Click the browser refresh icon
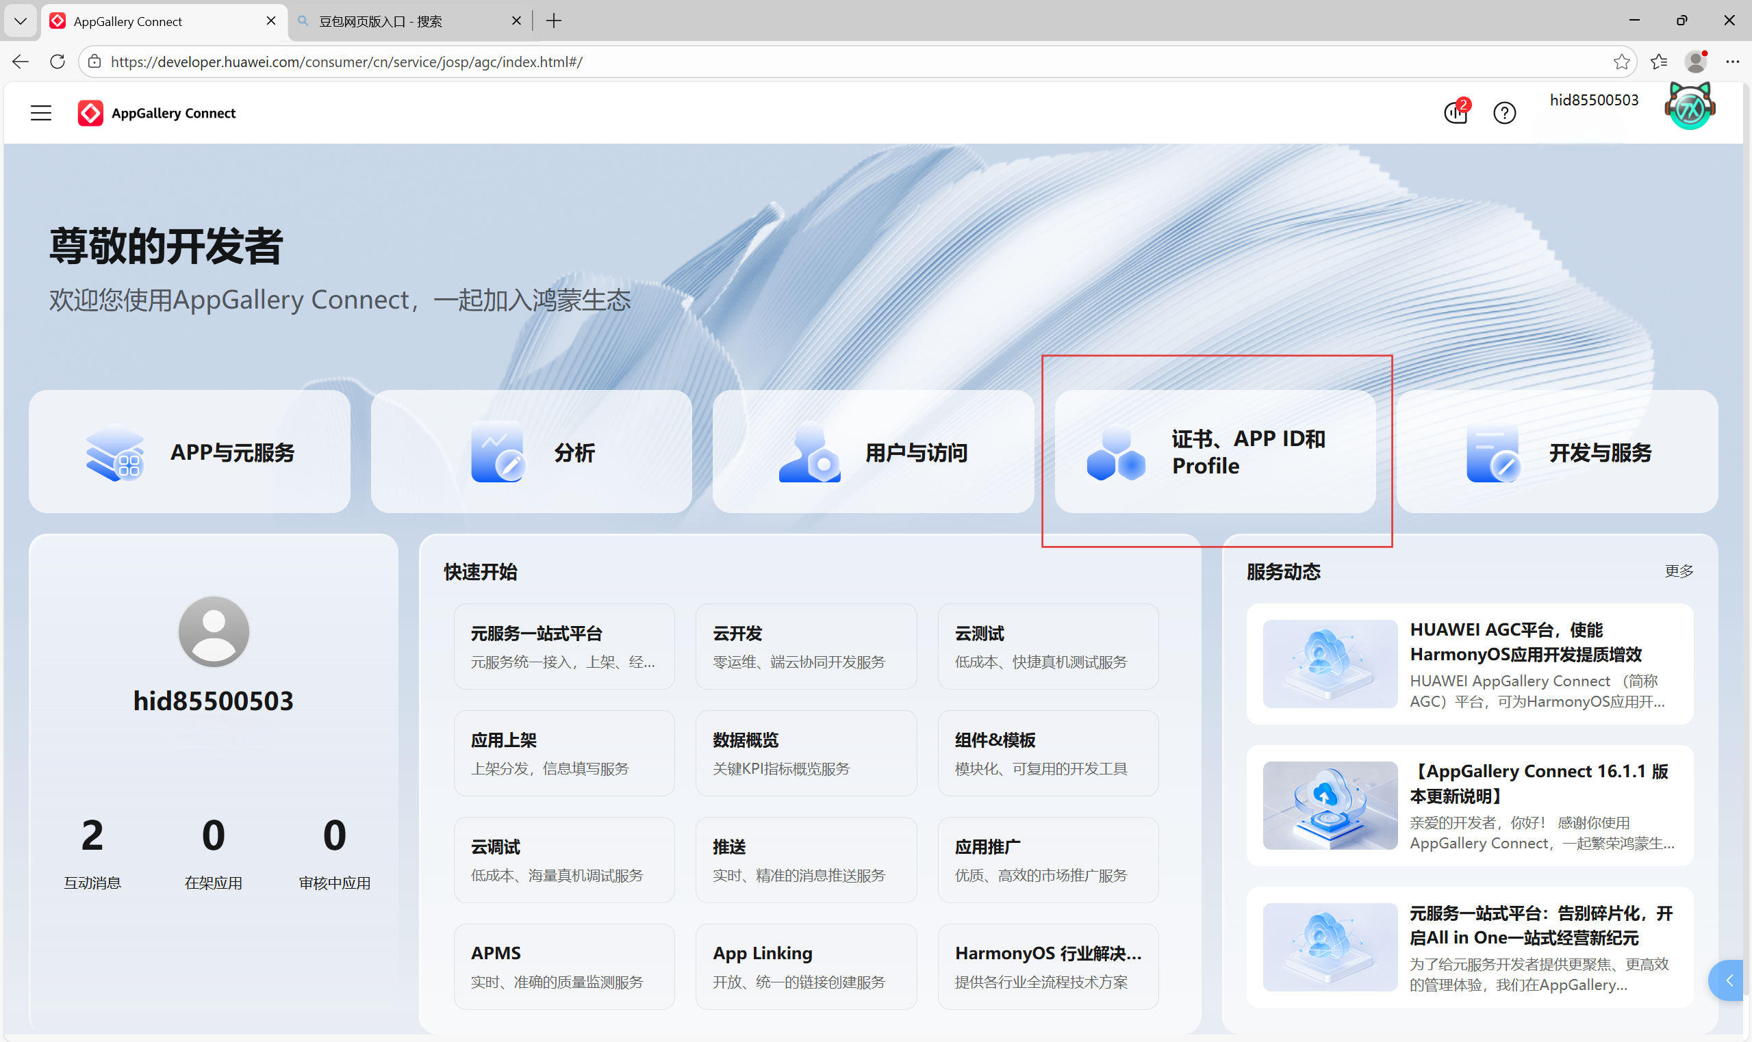 point(58,62)
